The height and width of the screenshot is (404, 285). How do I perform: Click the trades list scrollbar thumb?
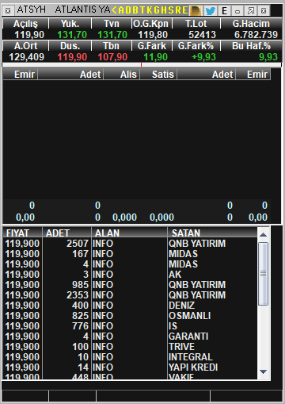click(x=263, y=274)
